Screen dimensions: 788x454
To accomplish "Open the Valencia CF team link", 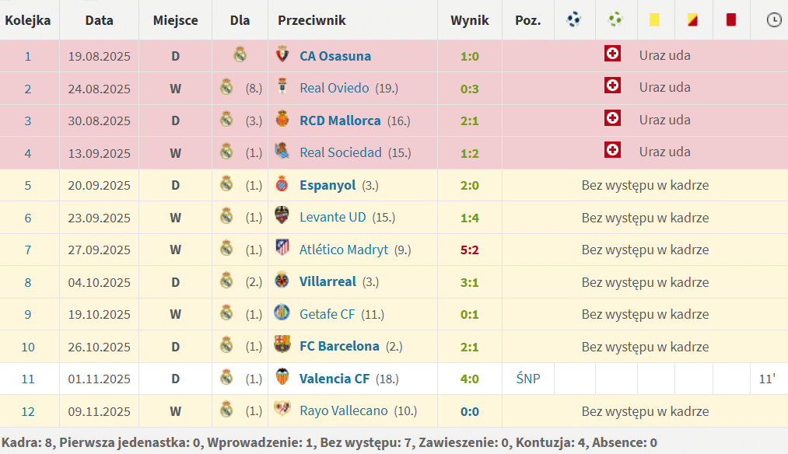I will (x=334, y=379).
